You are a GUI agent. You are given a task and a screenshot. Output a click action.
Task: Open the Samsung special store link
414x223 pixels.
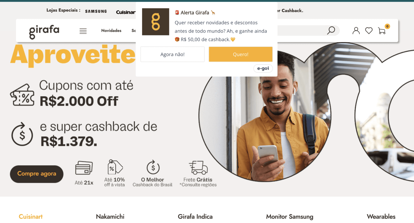click(96, 11)
